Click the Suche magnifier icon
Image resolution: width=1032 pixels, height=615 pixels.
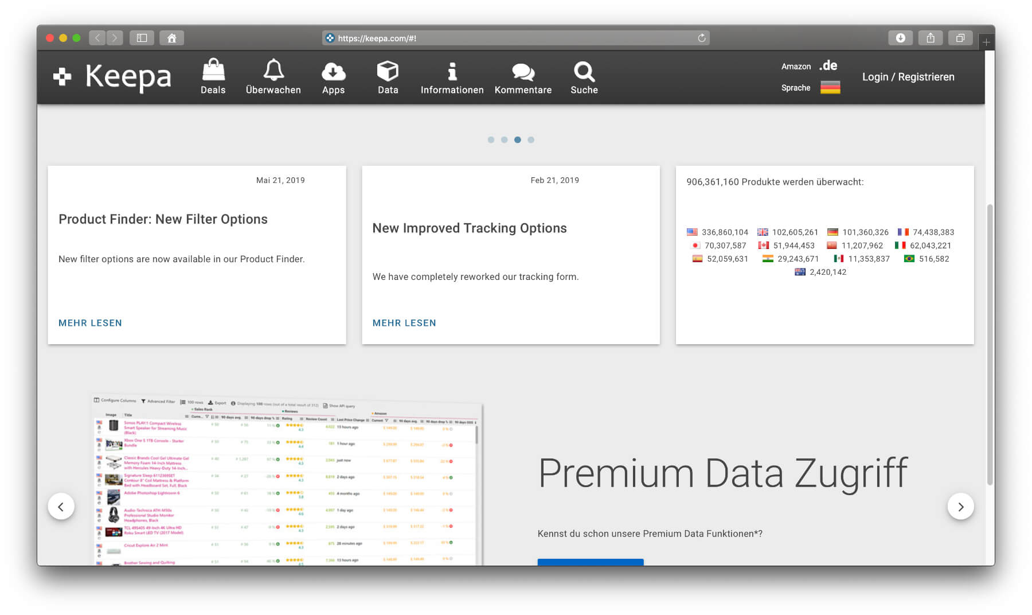(584, 72)
